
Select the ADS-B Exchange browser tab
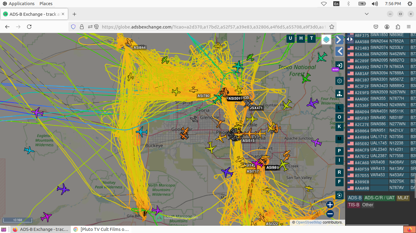pos(35,14)
